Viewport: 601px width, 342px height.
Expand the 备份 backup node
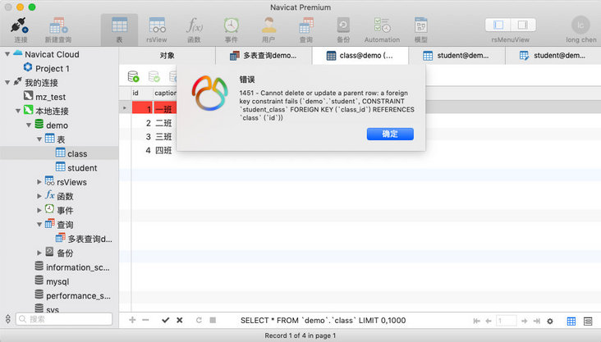tap(39, 253)
